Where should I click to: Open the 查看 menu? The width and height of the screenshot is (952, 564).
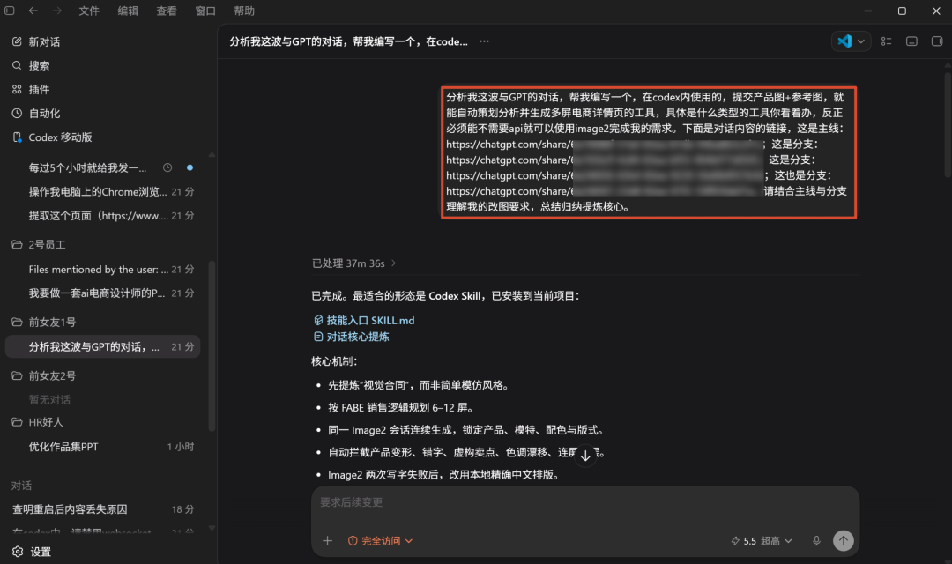(x=167, y=11)
